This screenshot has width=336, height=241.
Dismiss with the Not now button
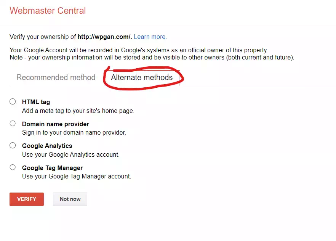click(70, 199)
